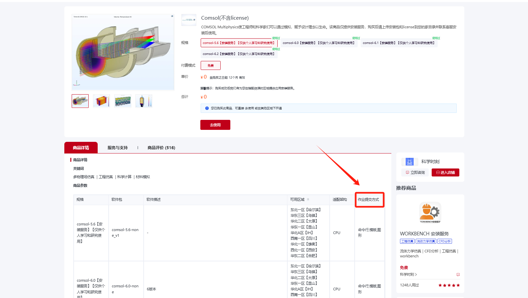Select the comsol-6.0 specification option
The image size is (528, 298).
[x=318, y=43]
